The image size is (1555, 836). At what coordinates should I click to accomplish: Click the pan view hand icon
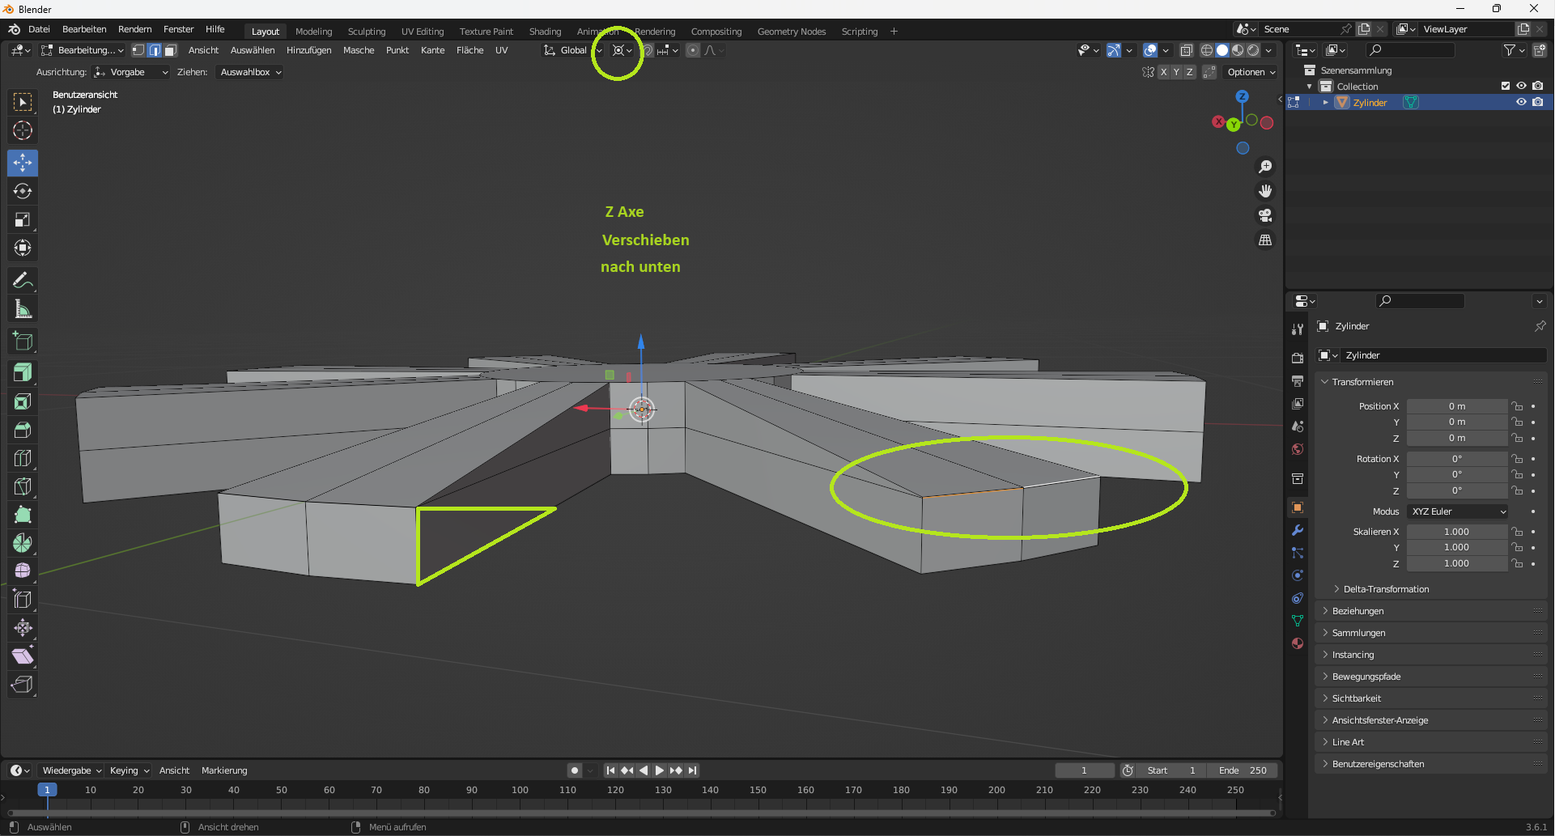coord(1265,191)
